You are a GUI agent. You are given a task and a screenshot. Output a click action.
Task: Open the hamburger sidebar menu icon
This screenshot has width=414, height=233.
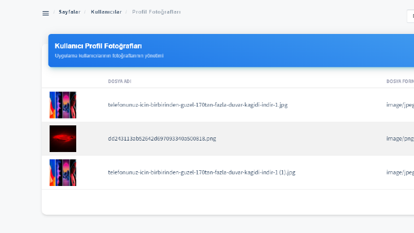coord(45,13)
